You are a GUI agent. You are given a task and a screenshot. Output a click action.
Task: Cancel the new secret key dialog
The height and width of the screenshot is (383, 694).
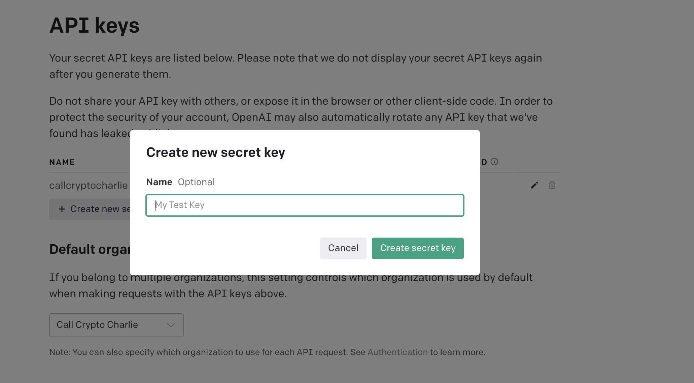pos(343,248)
